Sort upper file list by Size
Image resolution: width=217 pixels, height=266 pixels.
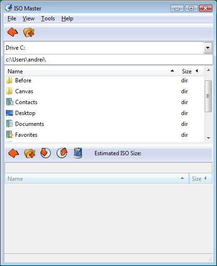[191, 71]
